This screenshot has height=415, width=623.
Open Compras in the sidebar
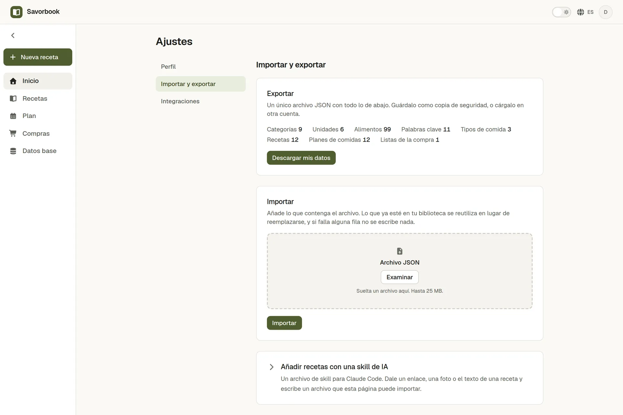[38, 133]
